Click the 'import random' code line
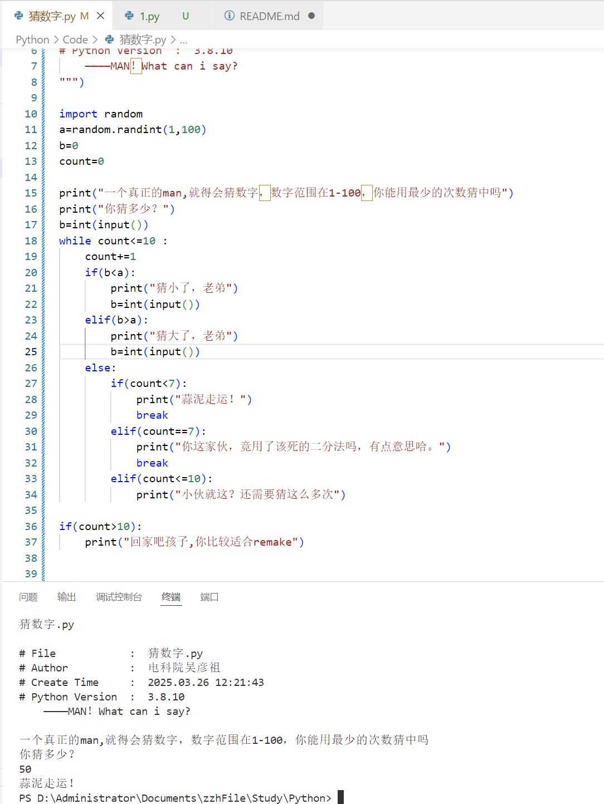 101,114
